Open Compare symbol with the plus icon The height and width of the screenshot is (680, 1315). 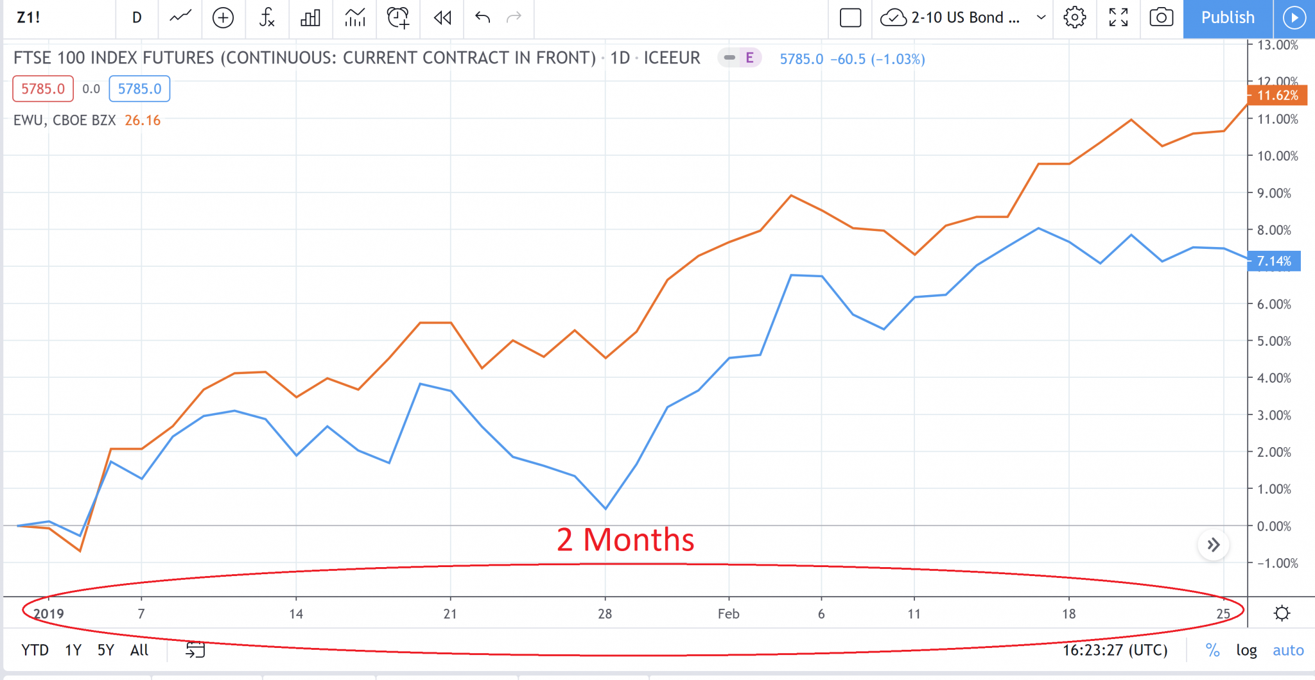(223, 18)
